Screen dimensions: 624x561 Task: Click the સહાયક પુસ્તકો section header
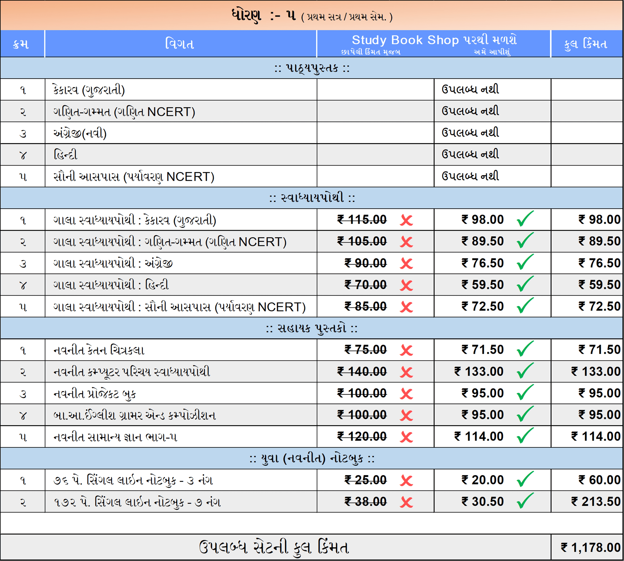click(x=312, y=328)
